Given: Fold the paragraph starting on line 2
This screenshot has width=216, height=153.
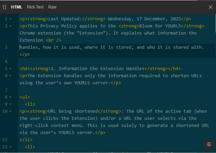Looking at the screenshot, I should [x=11, y=26].
